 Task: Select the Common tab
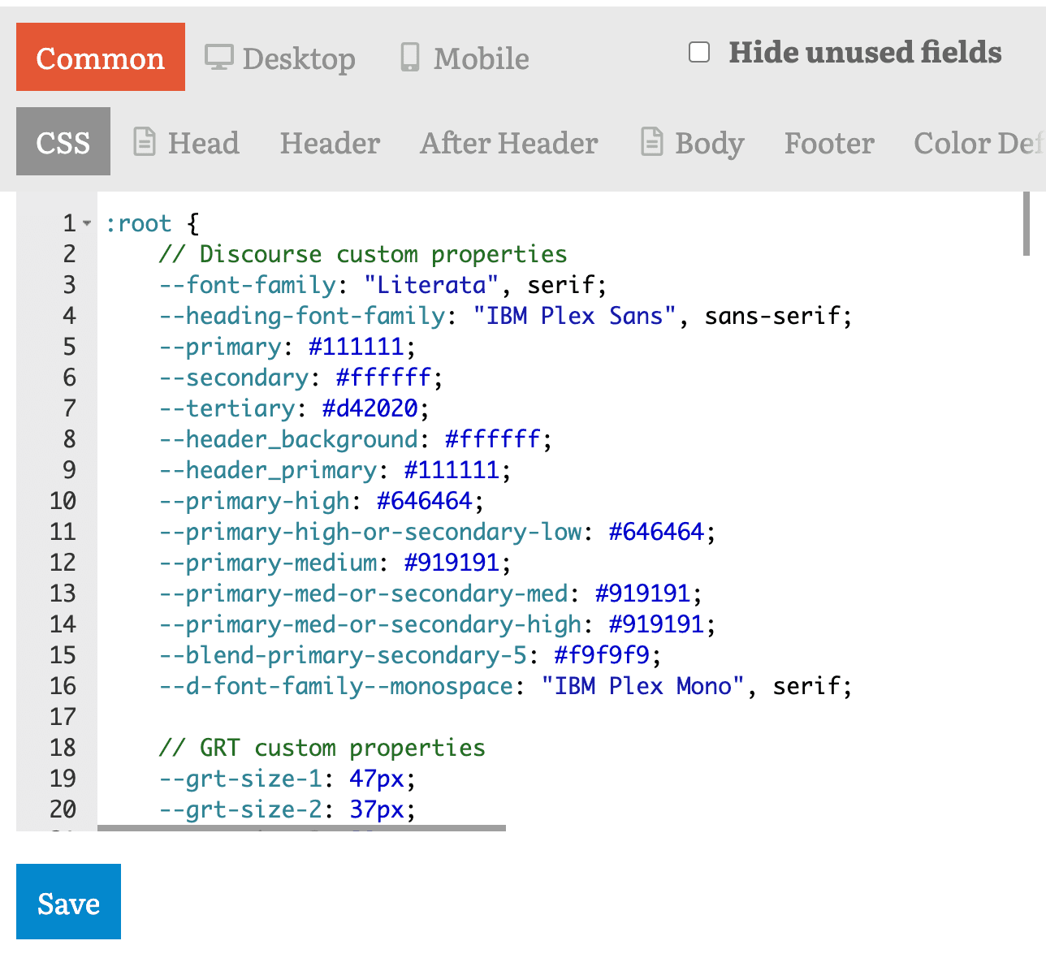(101, 57)
